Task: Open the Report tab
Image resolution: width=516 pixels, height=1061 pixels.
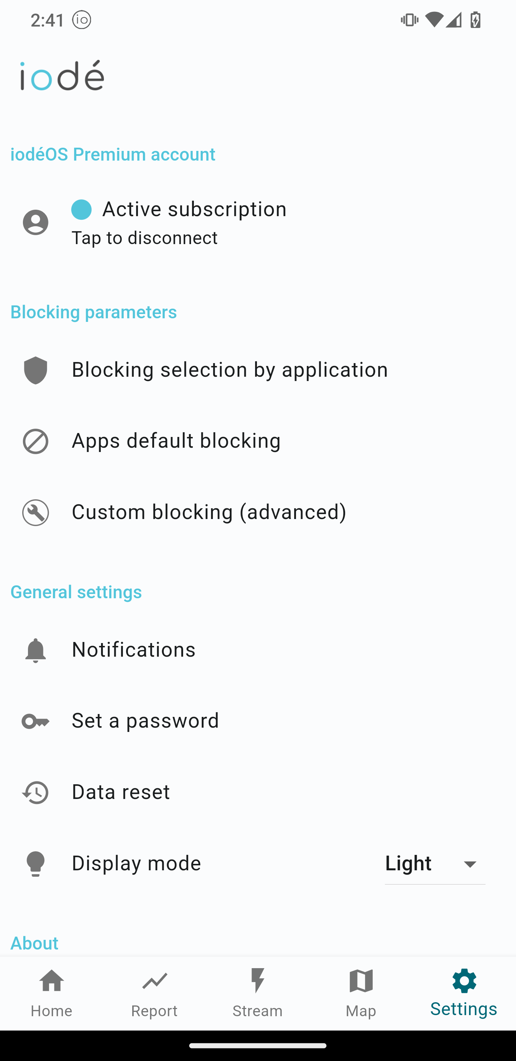Action: 154,993
